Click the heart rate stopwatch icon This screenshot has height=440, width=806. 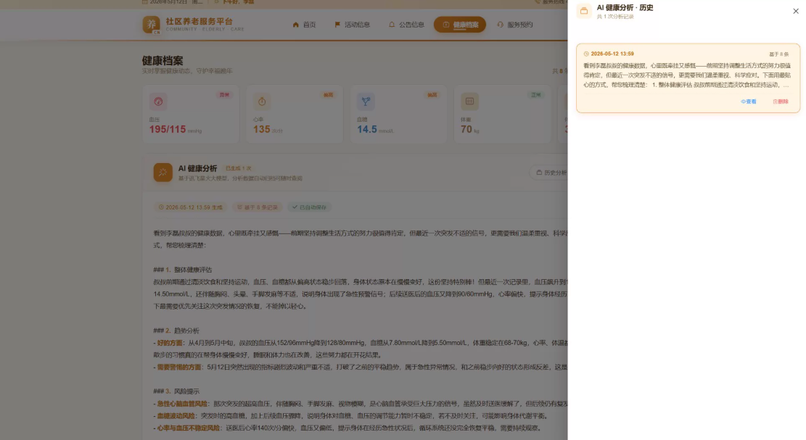click(x=262, y=101)
